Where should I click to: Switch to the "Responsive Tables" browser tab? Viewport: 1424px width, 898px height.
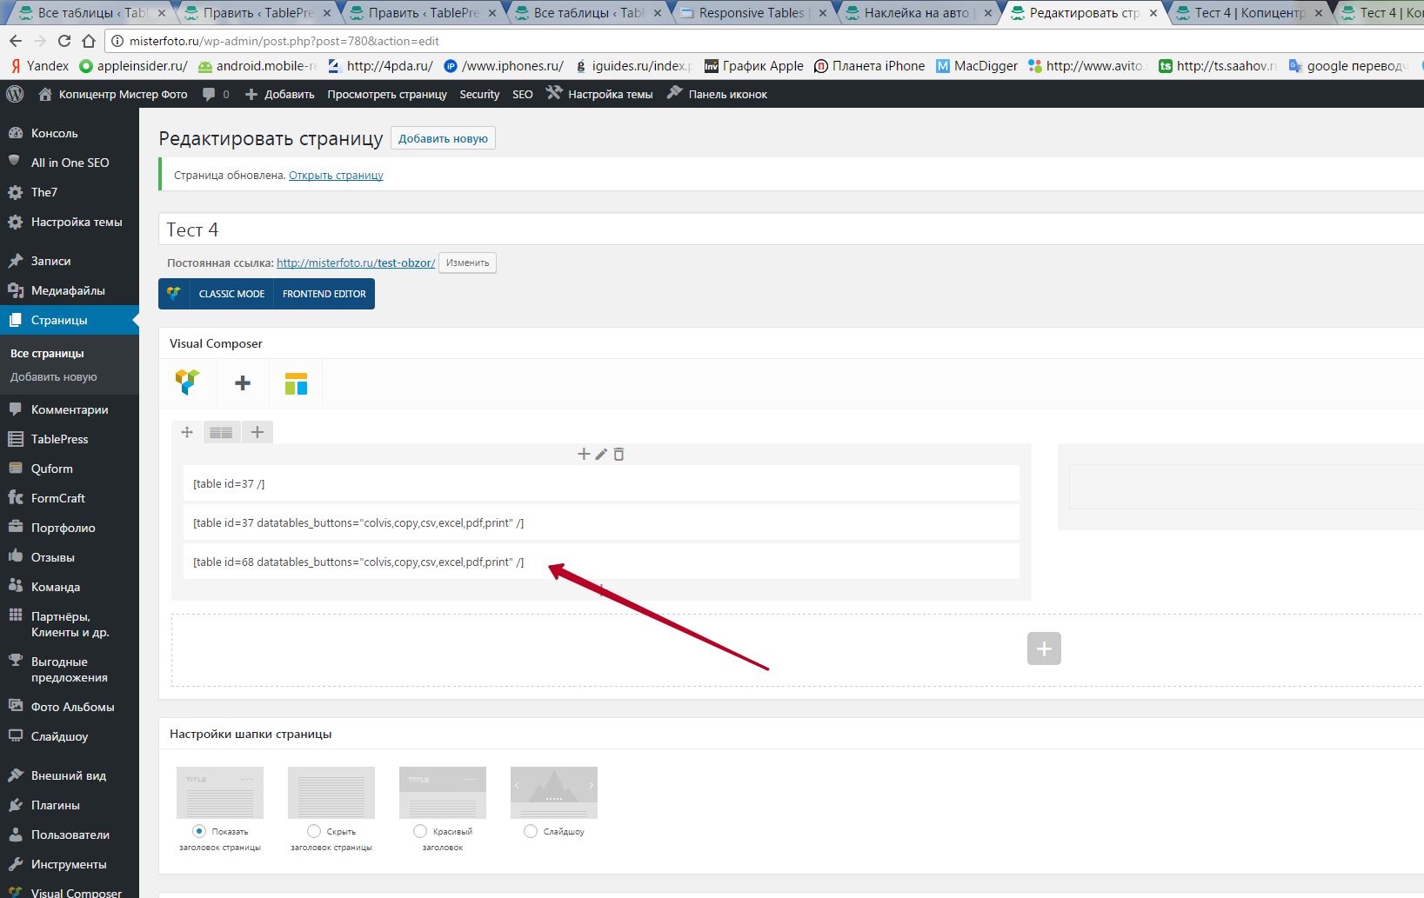[752, 13]
